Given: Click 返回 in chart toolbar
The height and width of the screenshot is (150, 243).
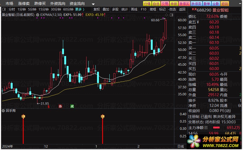Looking at the screenshot, I should (x=182, y=9).
